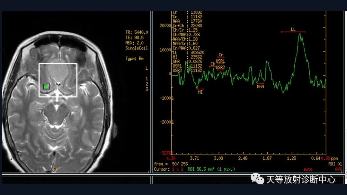Click the 'Cr+Ch : 22080' value row
Viewport: 347px width, 195px height.
pos(187,26)
